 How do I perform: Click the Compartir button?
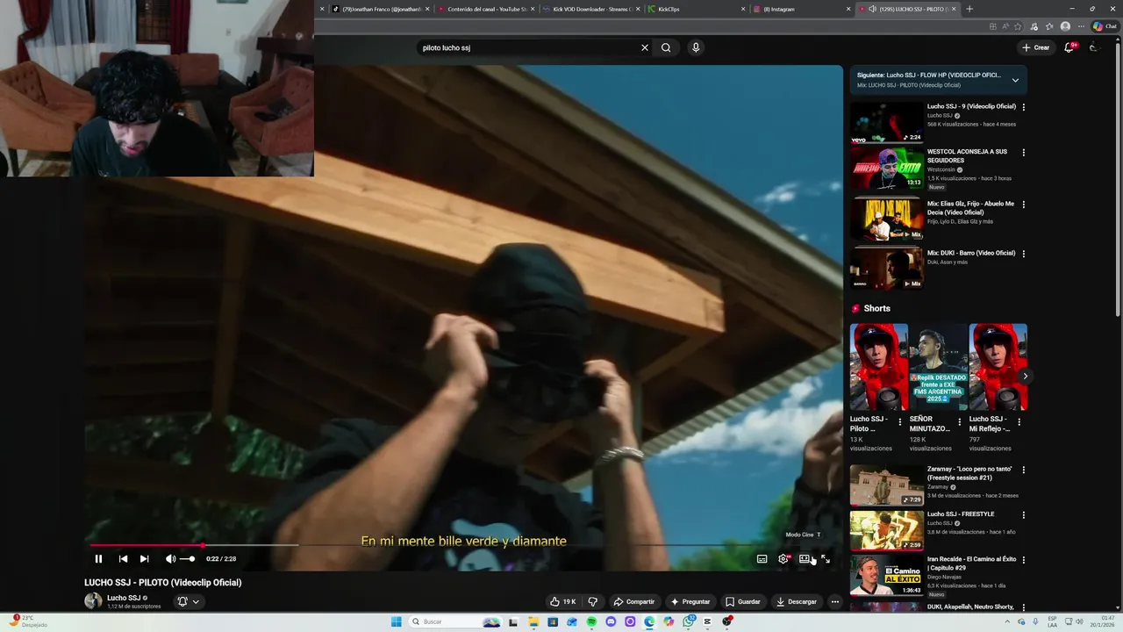click(633, 601)
